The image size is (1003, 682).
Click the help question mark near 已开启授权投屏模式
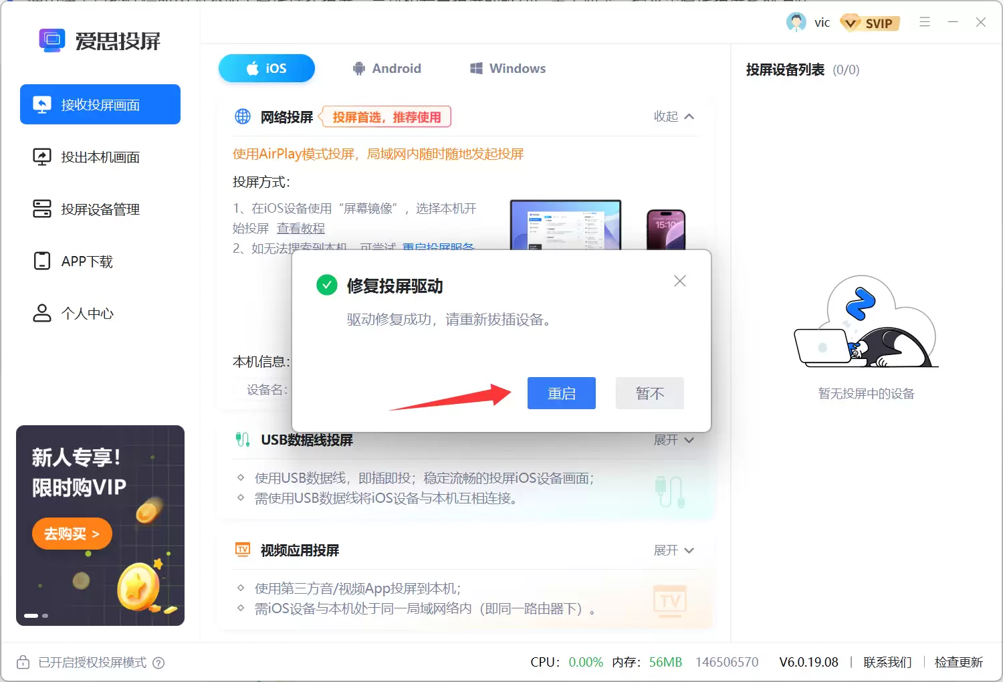[x=158, y=663]
